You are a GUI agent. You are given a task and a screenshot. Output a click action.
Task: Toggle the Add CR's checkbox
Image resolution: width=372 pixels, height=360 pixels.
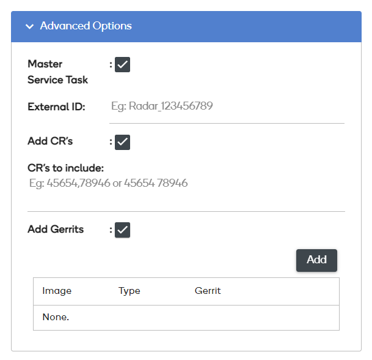pos(122,142)
